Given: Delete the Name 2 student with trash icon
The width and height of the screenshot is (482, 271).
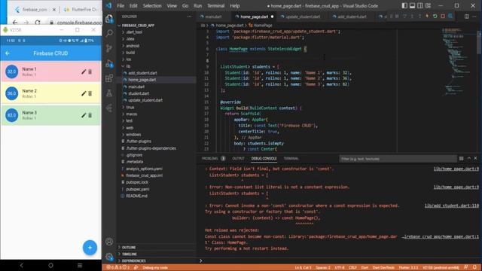Looking at the screenshot, I should click(90, 93).
